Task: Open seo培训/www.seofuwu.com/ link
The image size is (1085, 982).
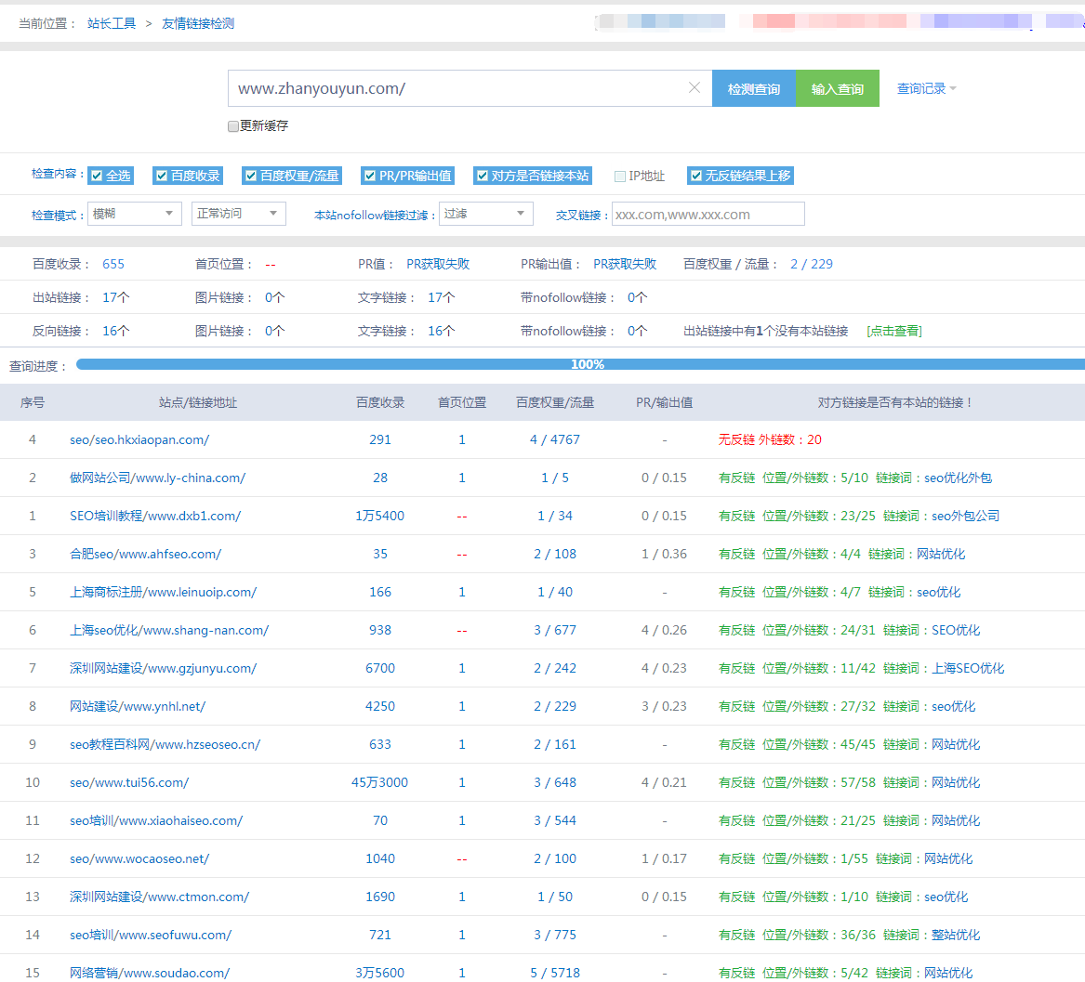Action: (x=151, y=935)
